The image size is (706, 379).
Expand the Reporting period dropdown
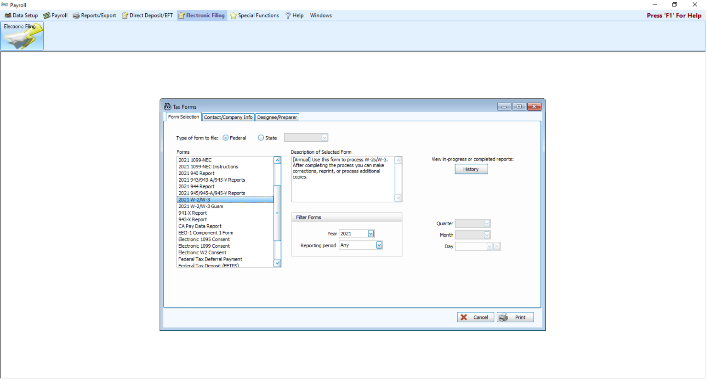tap(379, 245)
